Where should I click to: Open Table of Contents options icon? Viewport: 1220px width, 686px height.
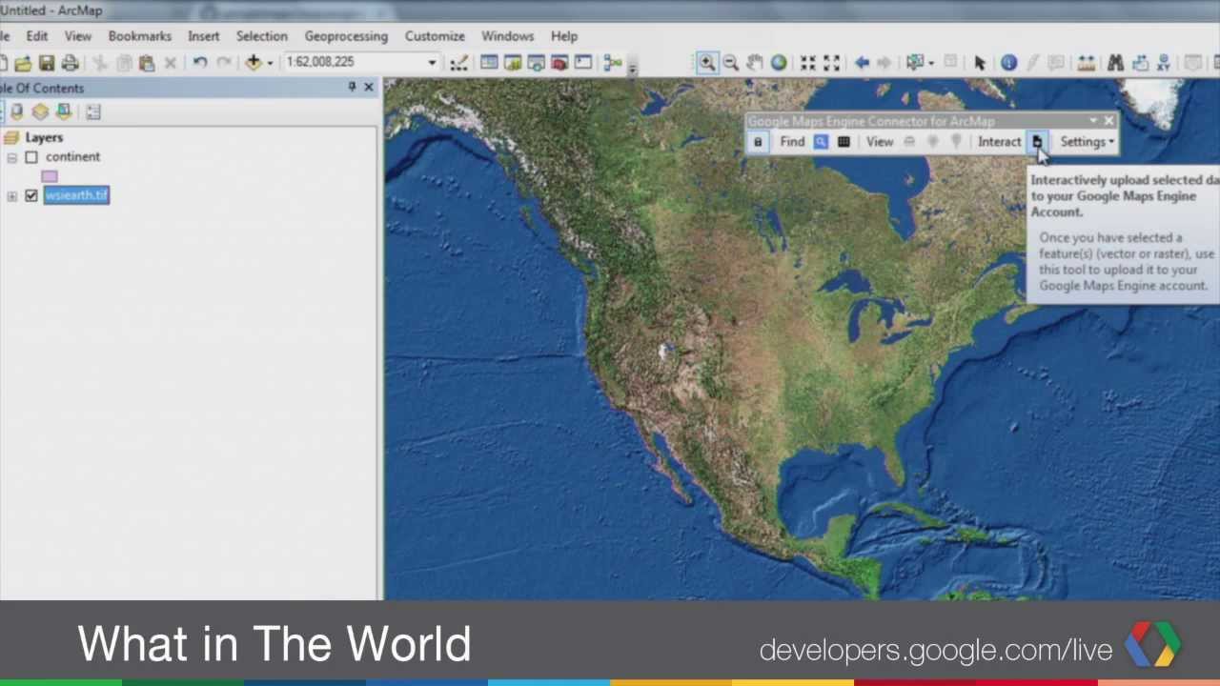[93, 112]
